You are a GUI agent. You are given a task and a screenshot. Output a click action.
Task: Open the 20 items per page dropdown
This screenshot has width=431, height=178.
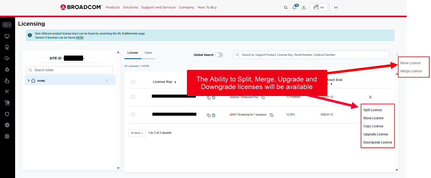137,133
